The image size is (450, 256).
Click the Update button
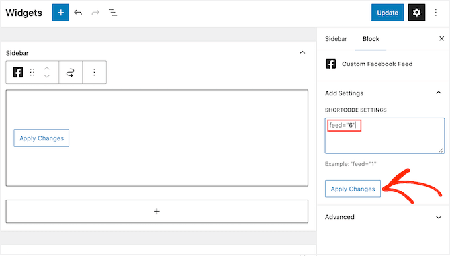(387, 13)
